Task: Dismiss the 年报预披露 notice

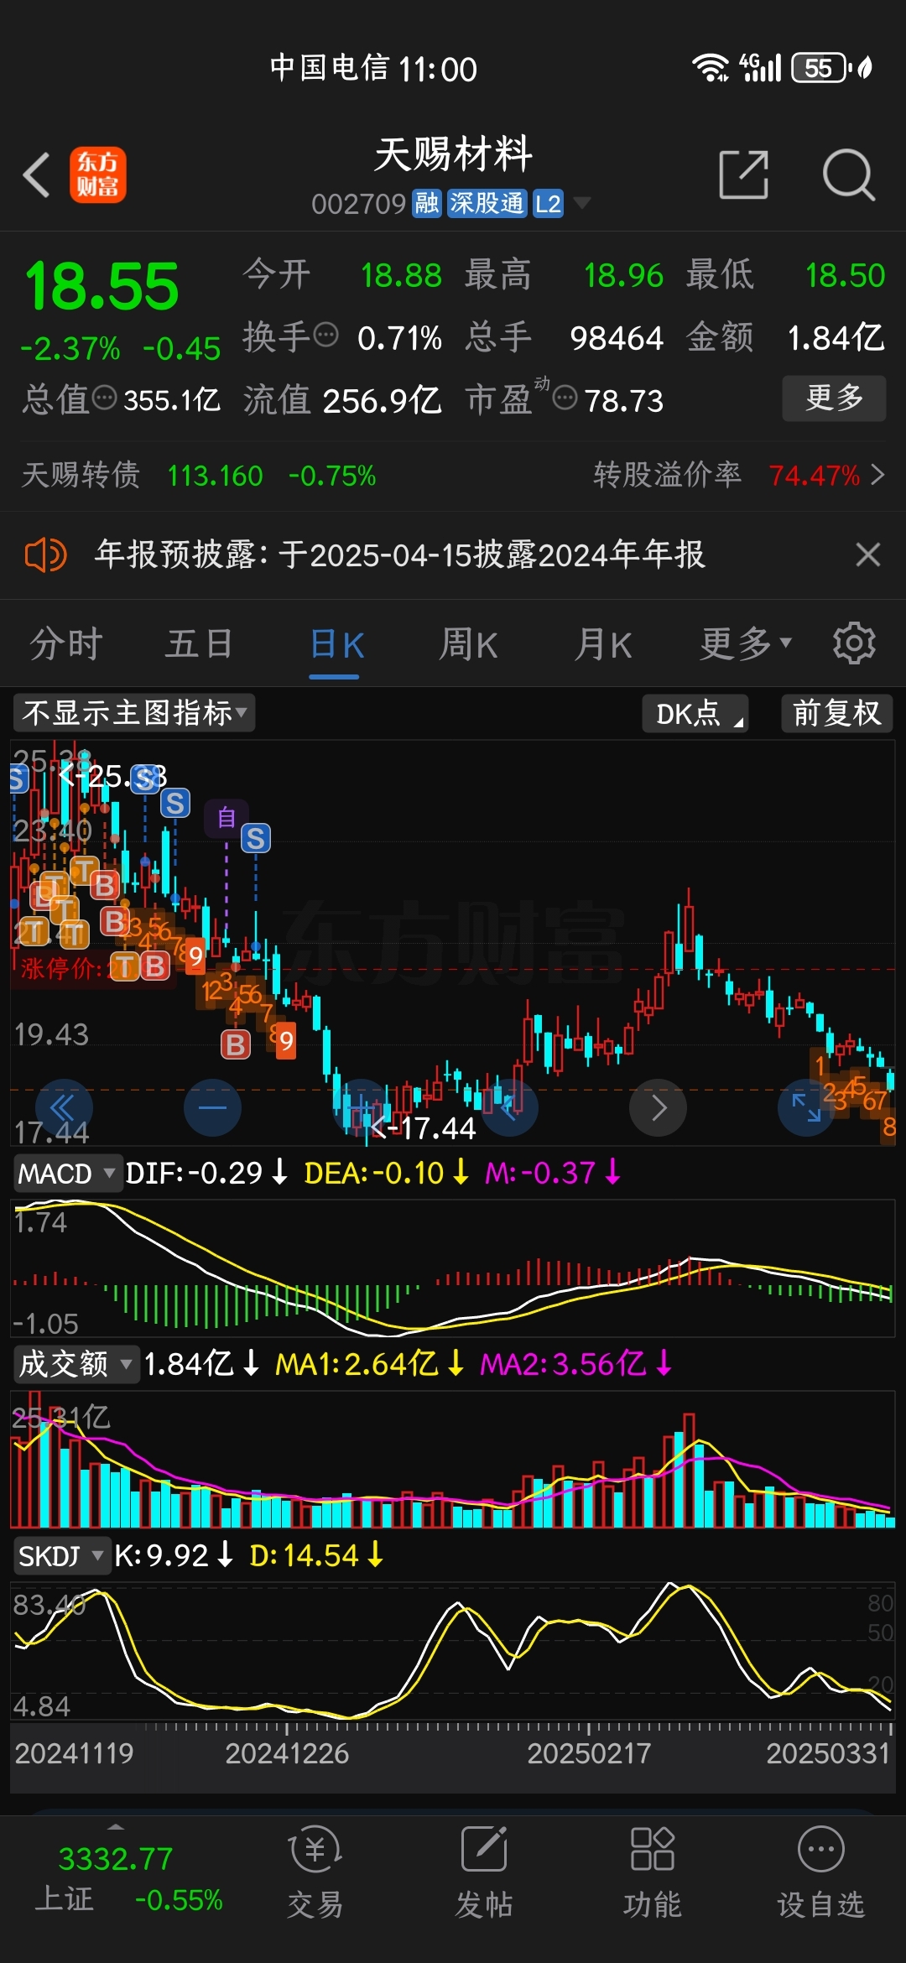Action: (868, 555)
